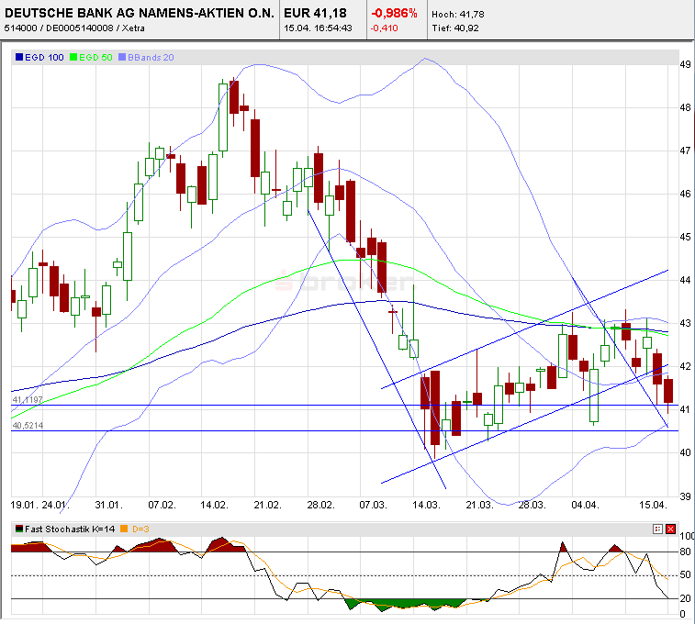
Task: Click the EUR 41,18 price quote
Action: click(x=315, y=13)
